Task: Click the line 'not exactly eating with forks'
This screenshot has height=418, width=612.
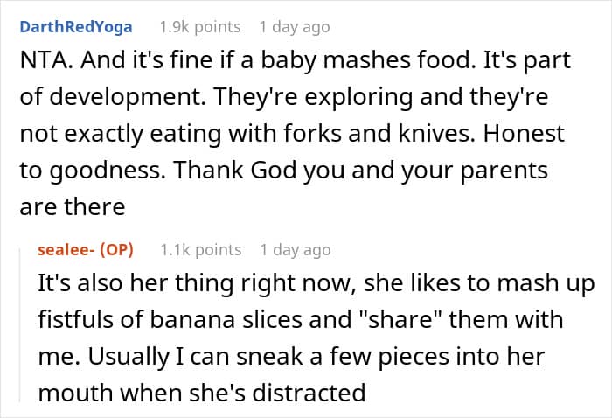Action: pyautogui.click(x=292, y=134)
